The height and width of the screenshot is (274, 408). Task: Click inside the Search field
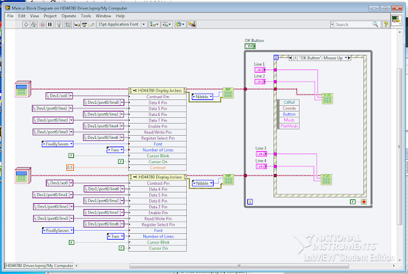(x=353, y=24)
